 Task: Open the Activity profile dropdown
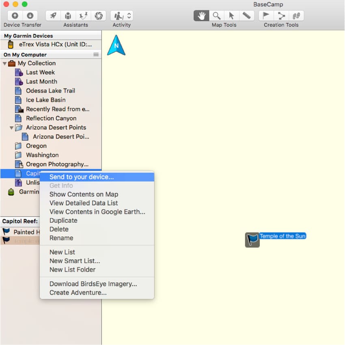pos(122,16)
